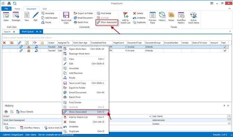233x137 pixels.
Task: Open the History panel from ribbon
Action: tap(162, 17)
